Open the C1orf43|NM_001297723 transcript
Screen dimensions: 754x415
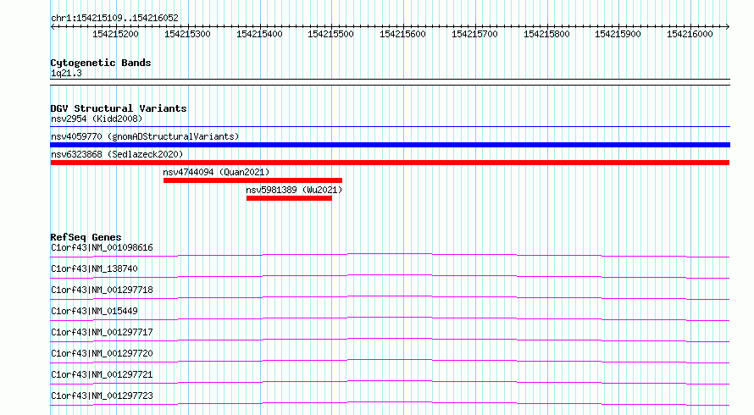(x=102, y=396)
